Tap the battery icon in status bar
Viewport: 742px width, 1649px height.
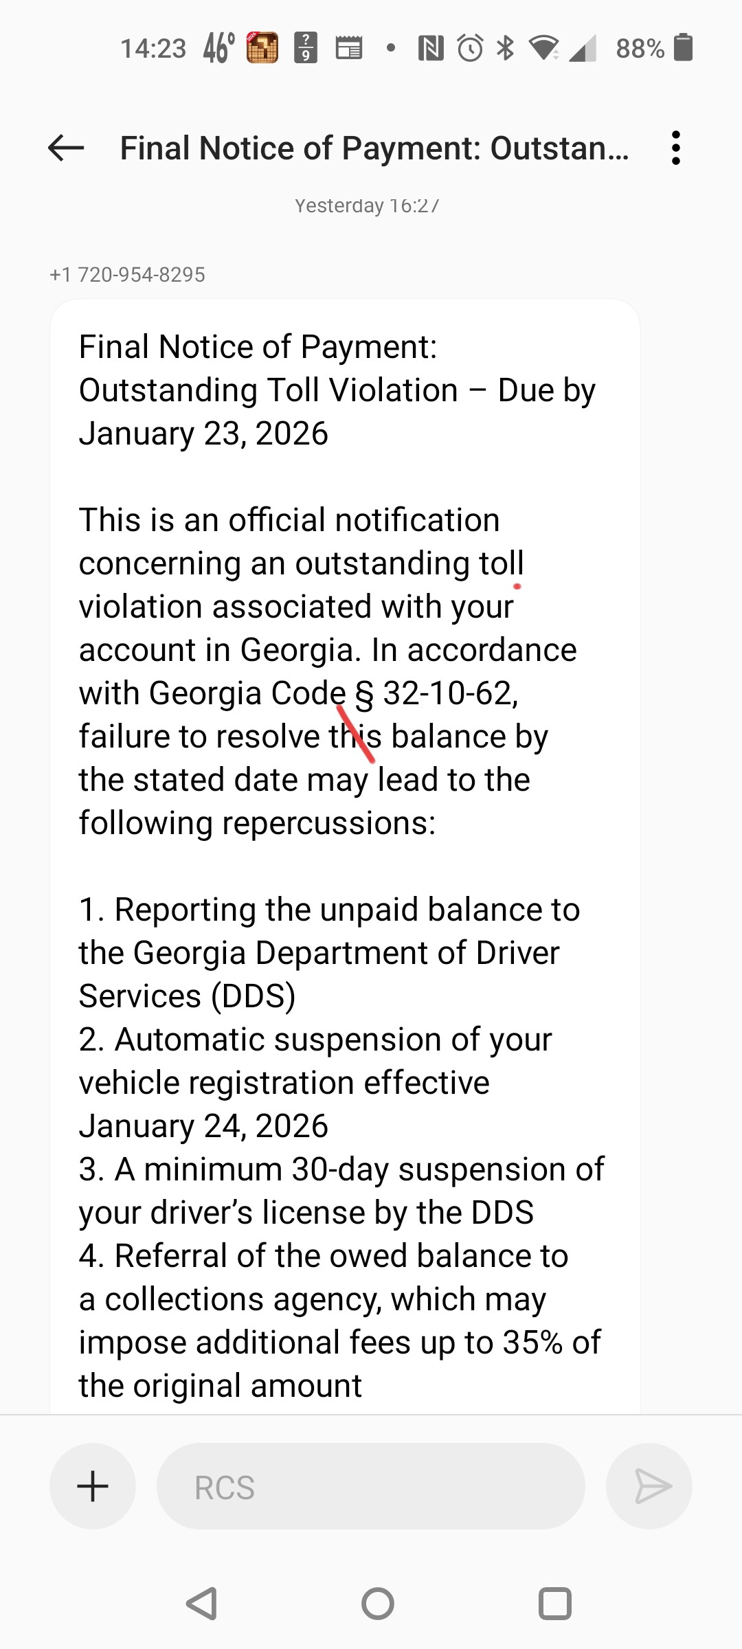683,48
